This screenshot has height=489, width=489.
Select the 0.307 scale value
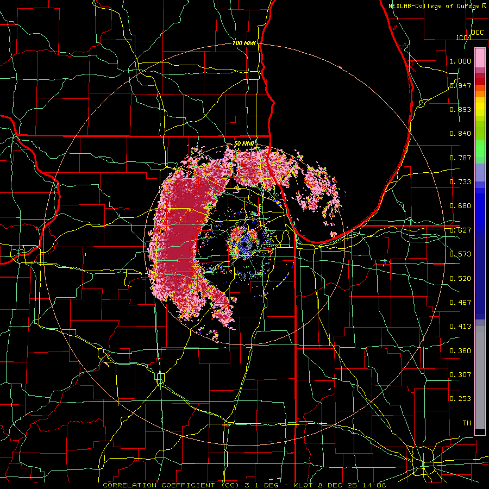[x=460, y=375]
